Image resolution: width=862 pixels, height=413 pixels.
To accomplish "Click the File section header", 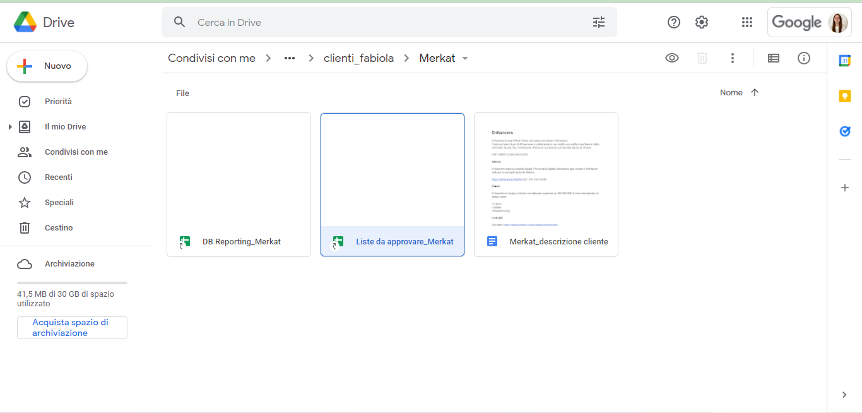I will (x=182, y=93).
